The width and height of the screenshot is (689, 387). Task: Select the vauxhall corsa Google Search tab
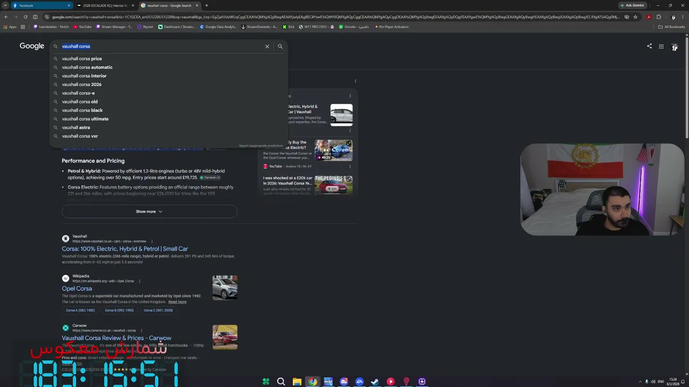click(170, 5)
